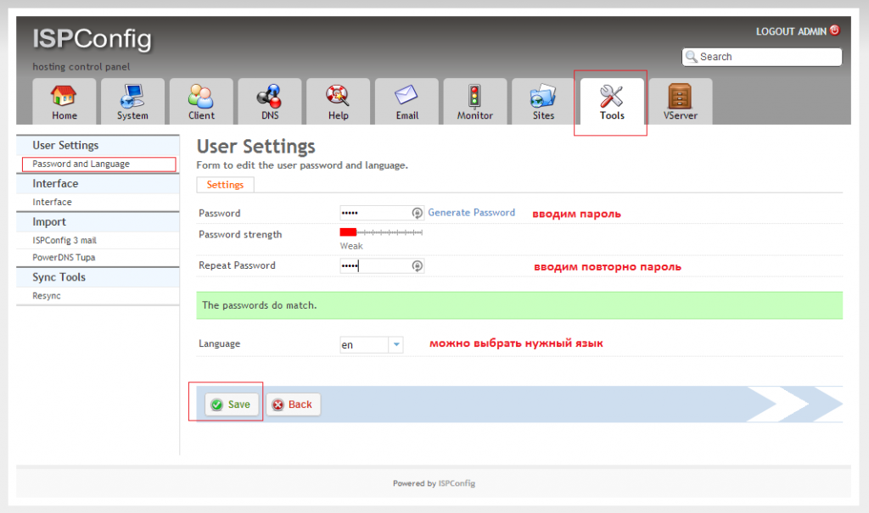Click the Interface section heading in sidebar

[55, 183]
